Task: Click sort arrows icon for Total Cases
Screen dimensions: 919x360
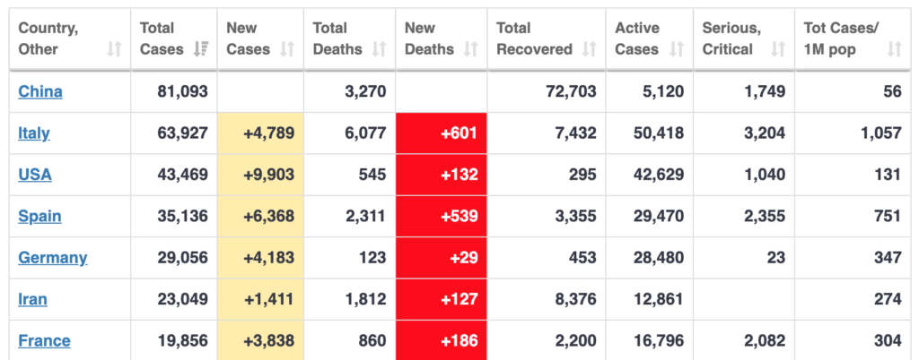Action: 202,49
